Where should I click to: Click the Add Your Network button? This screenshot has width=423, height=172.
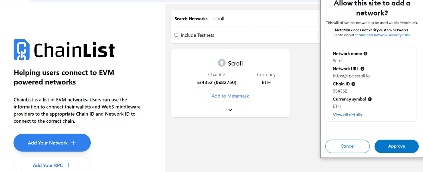pyautogui.click(x=52, y=143)
